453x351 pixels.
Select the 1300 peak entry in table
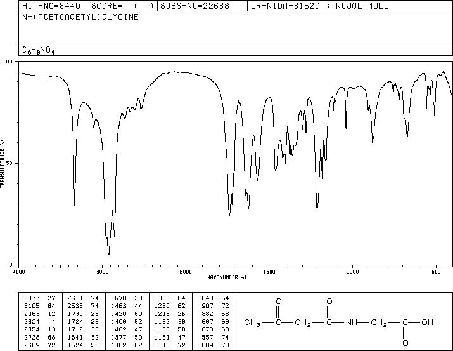click(x=170, y=298)
